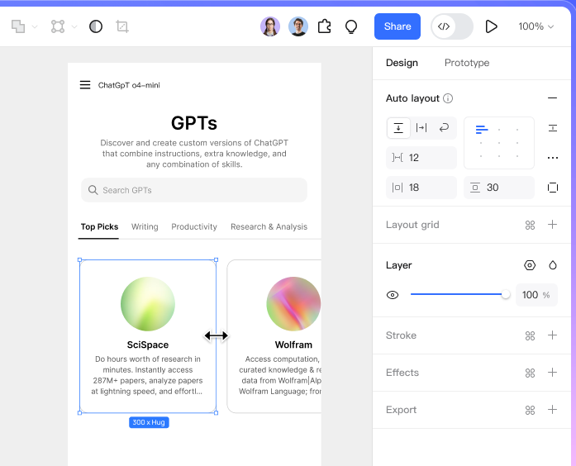Click the man collaborator avatar

coord(298,26)
